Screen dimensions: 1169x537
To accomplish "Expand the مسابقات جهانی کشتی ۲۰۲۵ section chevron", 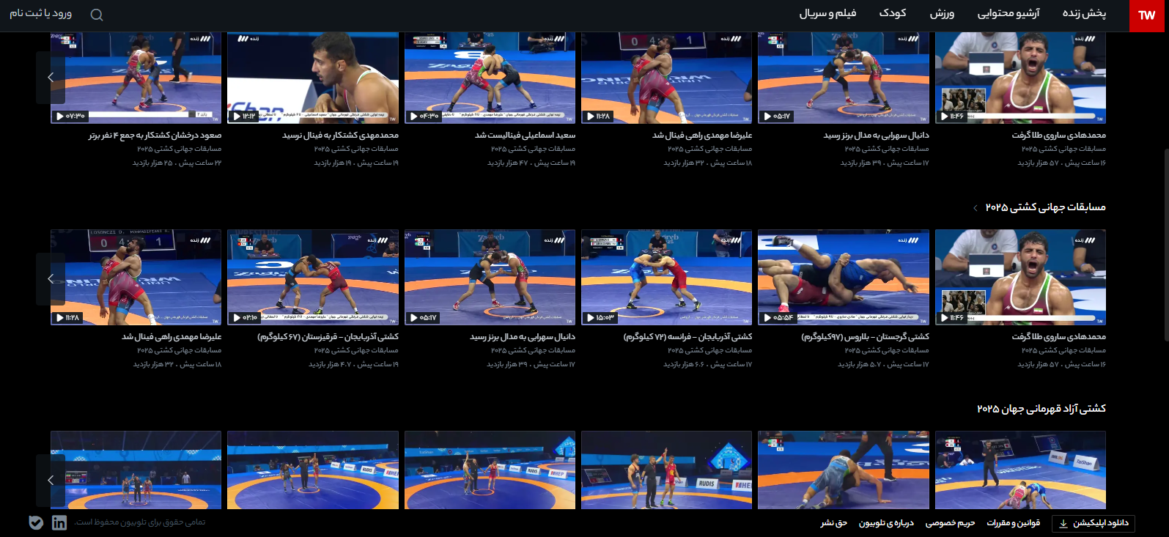I will click(975, 208).
